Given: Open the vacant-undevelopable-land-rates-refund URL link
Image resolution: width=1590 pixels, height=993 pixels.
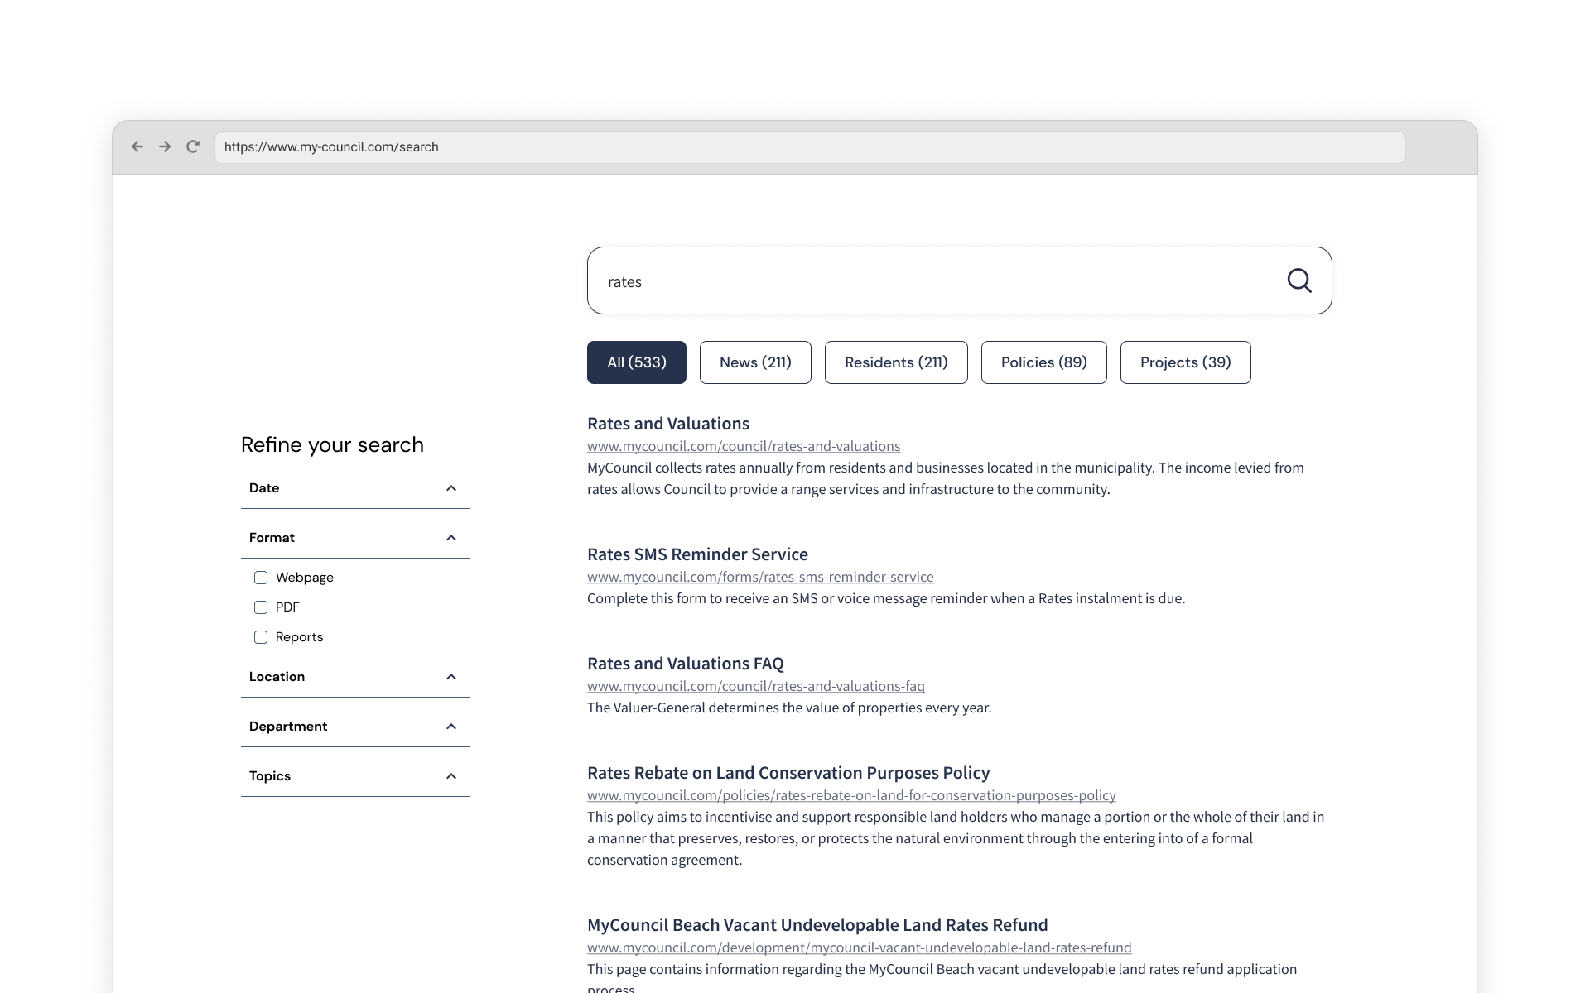Looking at the screenshot, I should click(860, 947).
